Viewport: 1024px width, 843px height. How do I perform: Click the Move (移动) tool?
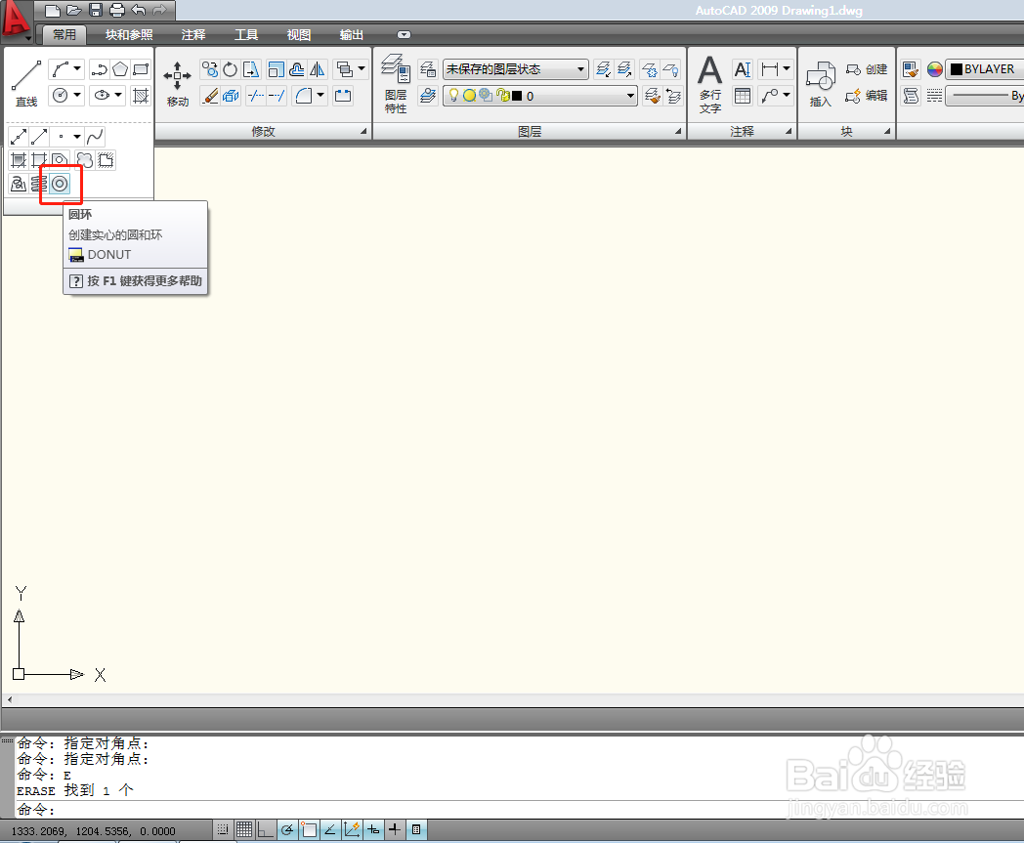(x=177, y=84)
